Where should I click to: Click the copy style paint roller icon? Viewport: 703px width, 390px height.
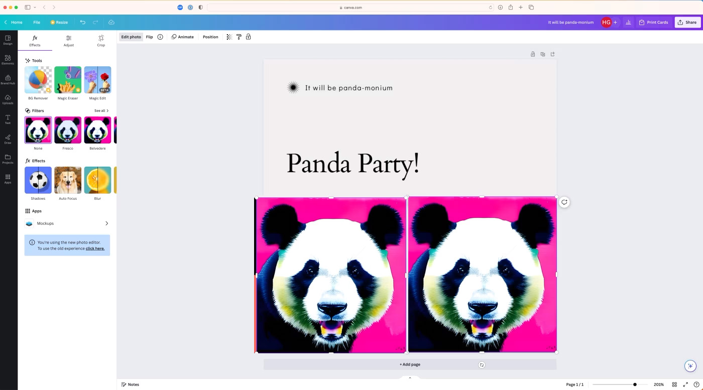point(239,37)
